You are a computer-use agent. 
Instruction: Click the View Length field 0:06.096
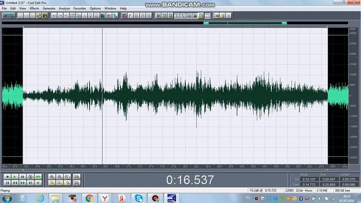click(349, 184)
